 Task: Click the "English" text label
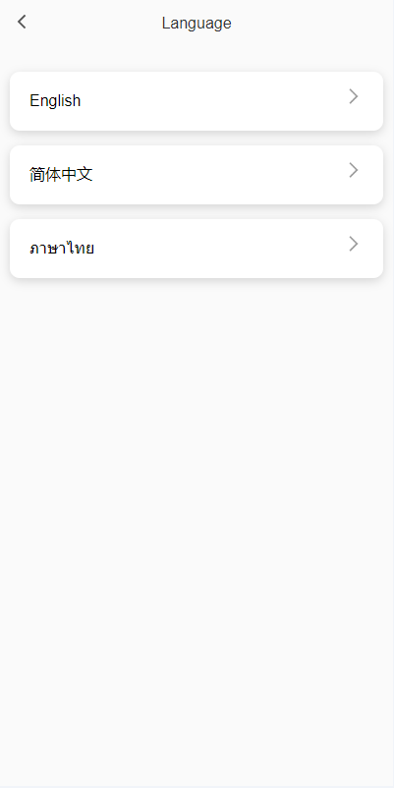coord(55,101)
